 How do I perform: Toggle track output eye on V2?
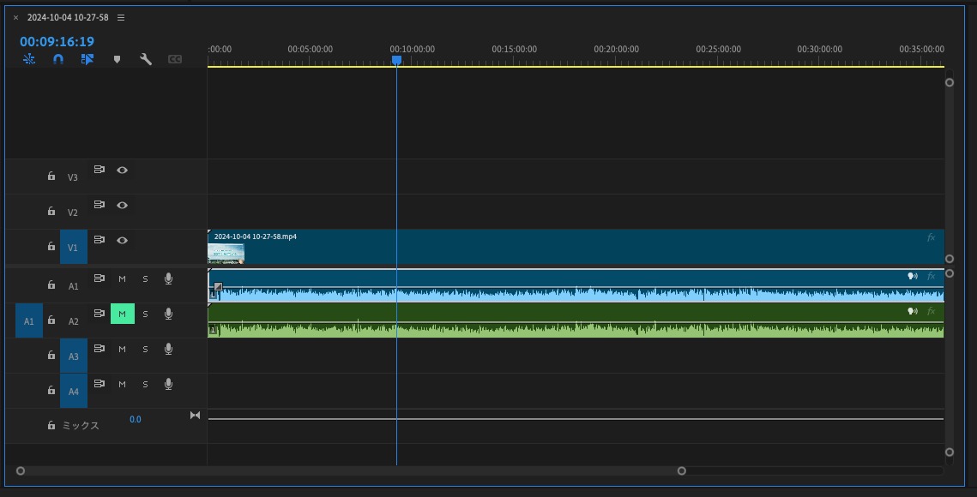coord(122,205)
